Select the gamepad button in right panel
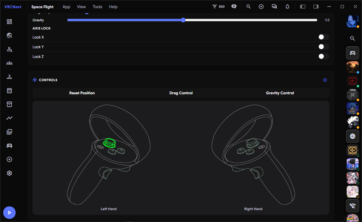 [353, 53]
